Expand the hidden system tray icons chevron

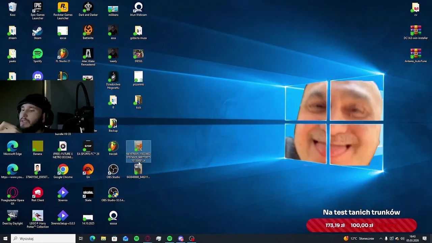click(x=381, y=239)
